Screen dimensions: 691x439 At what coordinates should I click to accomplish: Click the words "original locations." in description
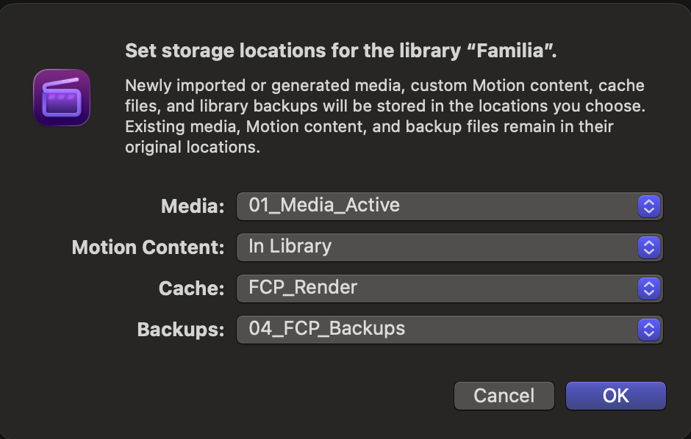point(193,147)
